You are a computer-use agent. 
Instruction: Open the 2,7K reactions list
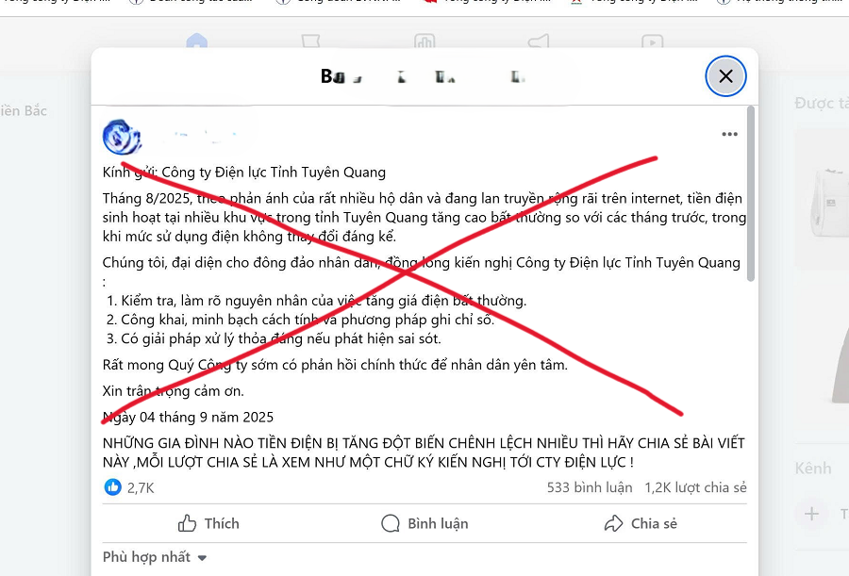point(141,487)
